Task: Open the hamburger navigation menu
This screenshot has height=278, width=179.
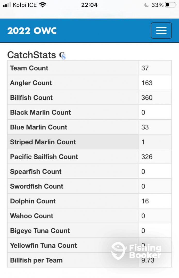Action: pyautogui.click(x=161, y=30)
